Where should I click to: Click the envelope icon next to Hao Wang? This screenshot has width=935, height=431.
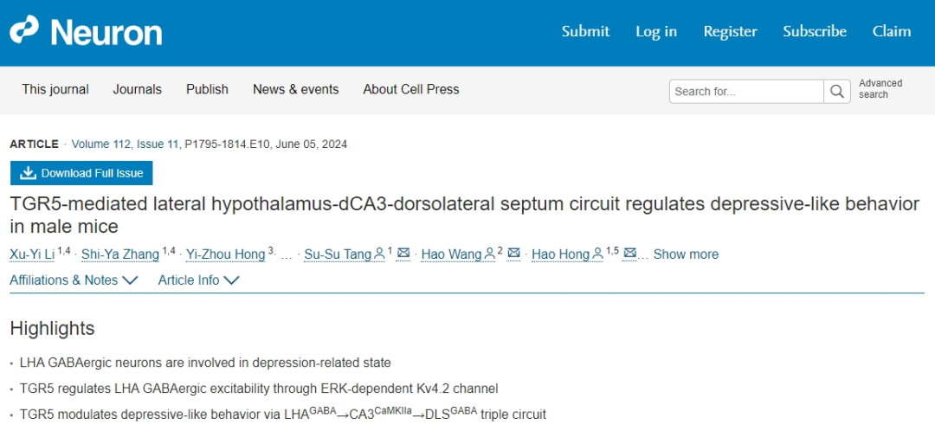click(x=513, y=254)
